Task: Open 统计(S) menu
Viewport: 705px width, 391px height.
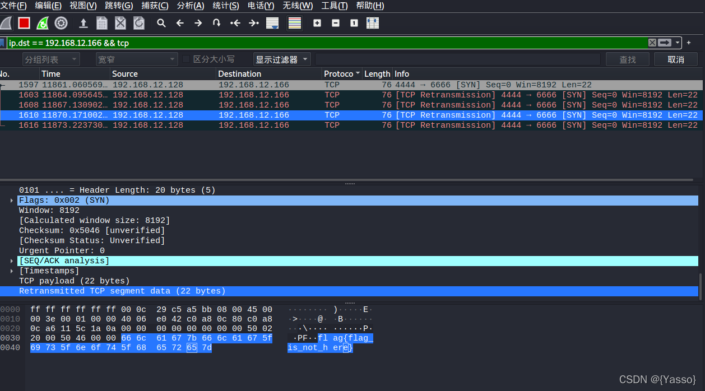Action: coord(226,6)
